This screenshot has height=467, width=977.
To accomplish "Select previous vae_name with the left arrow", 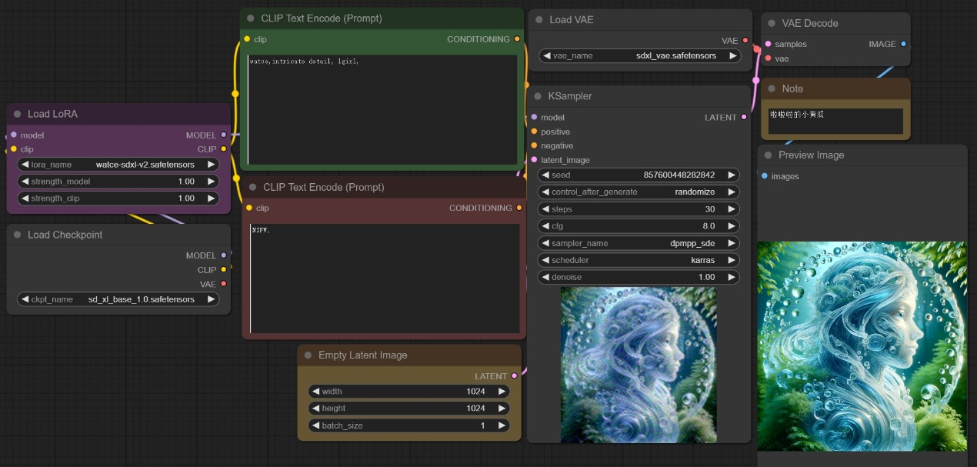I will (x=546, y=56).
